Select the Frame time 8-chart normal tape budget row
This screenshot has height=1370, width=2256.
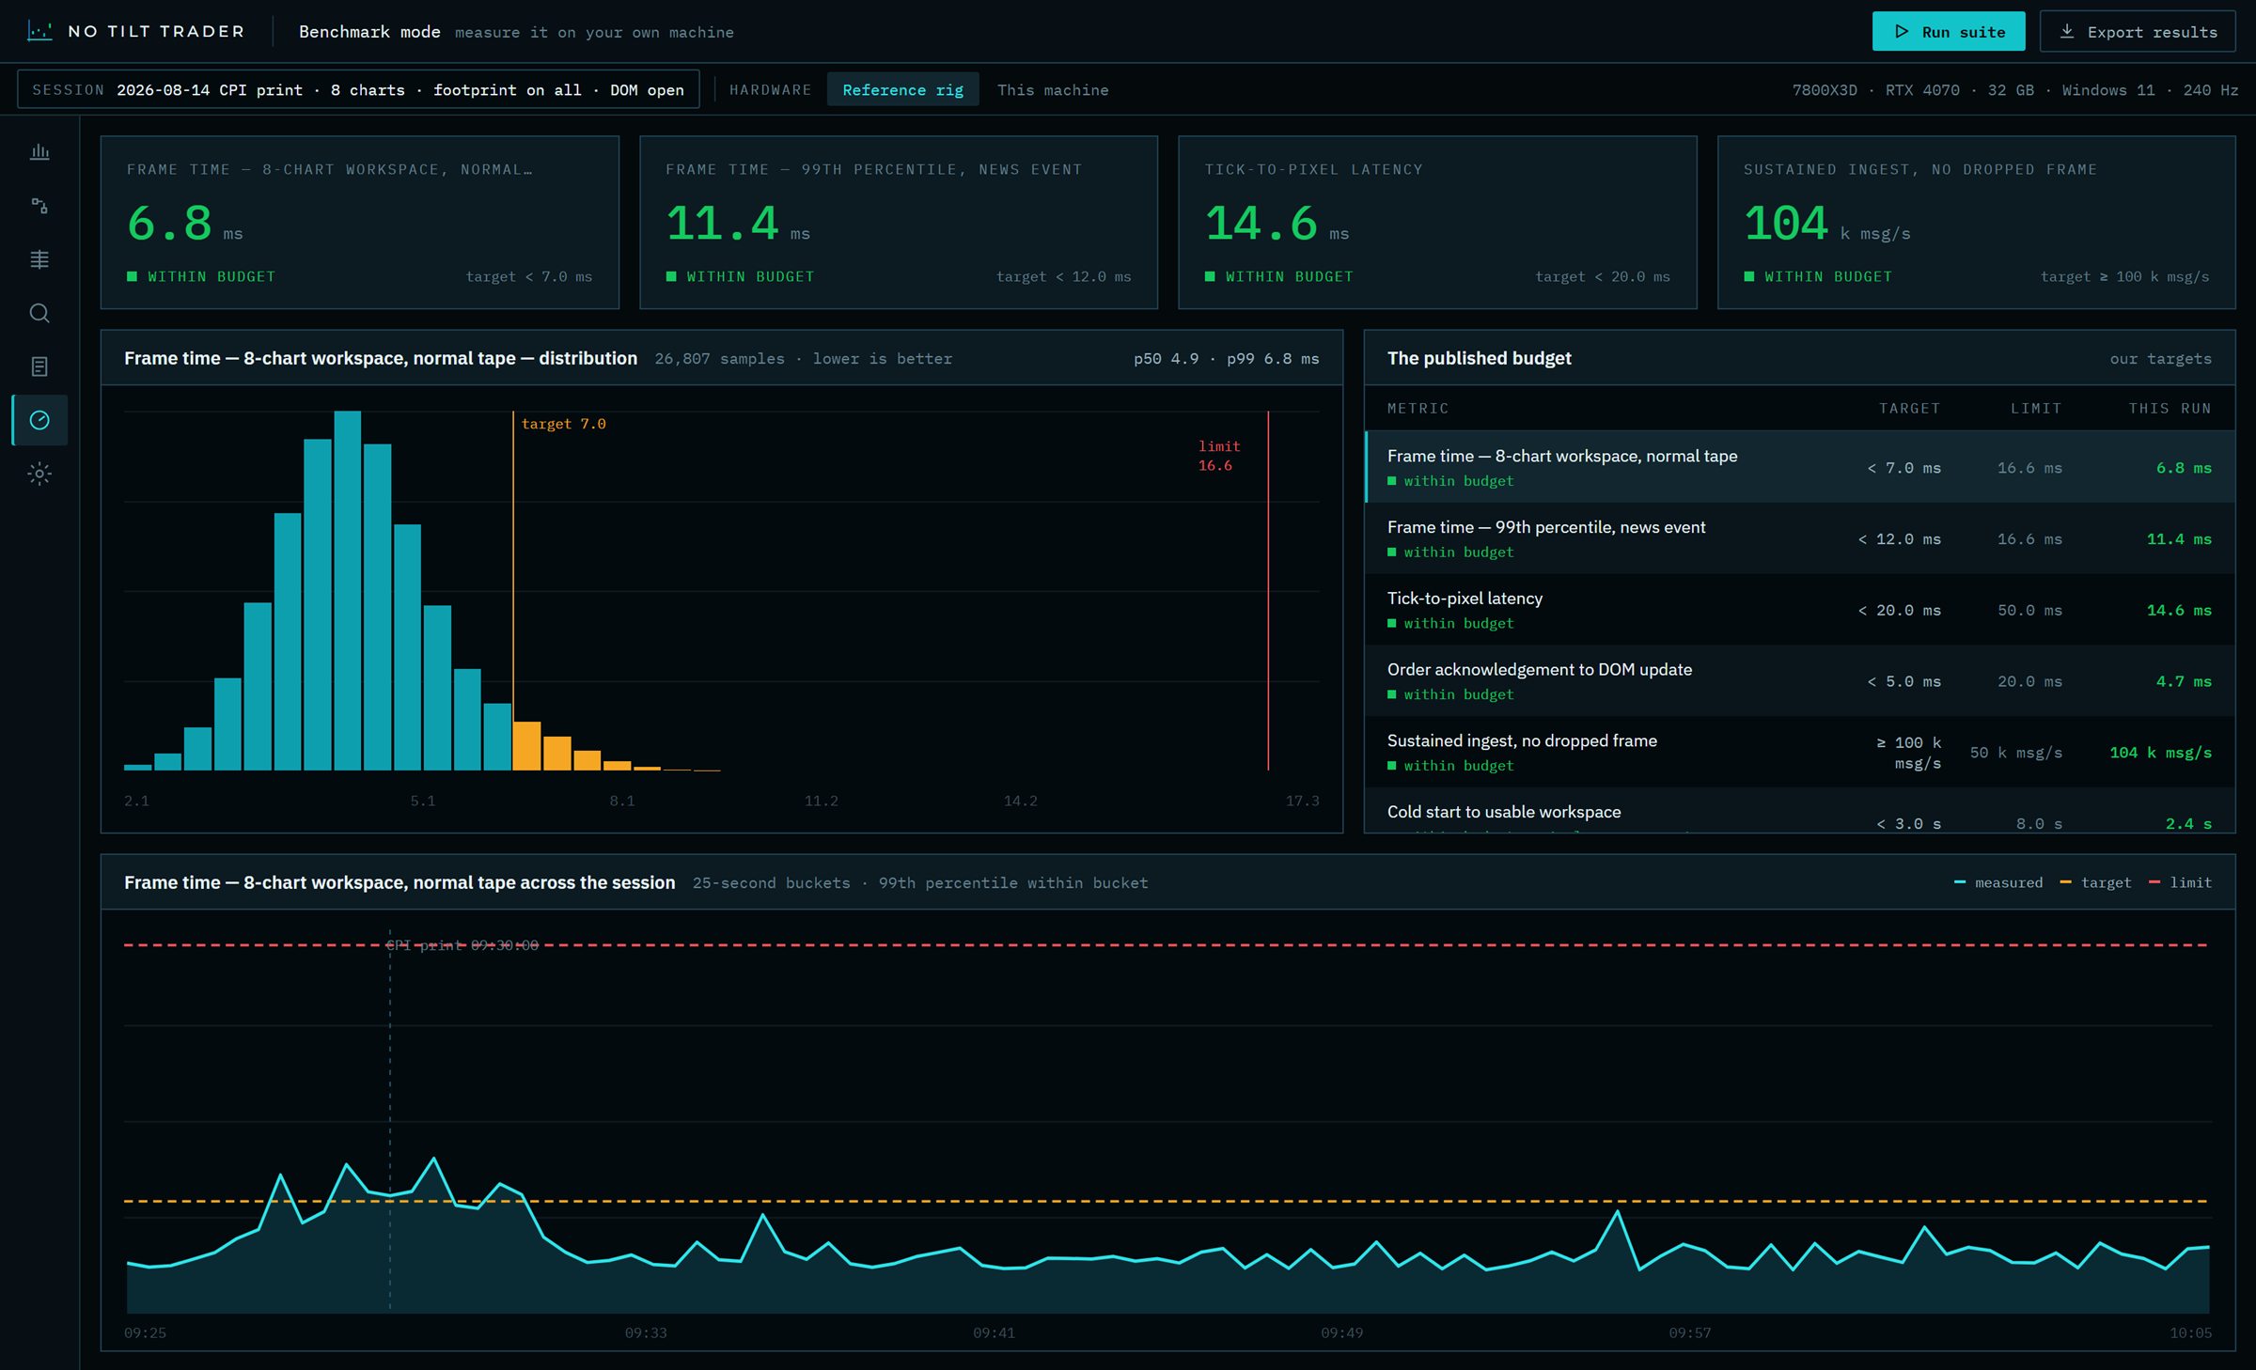click(1799, 467)
